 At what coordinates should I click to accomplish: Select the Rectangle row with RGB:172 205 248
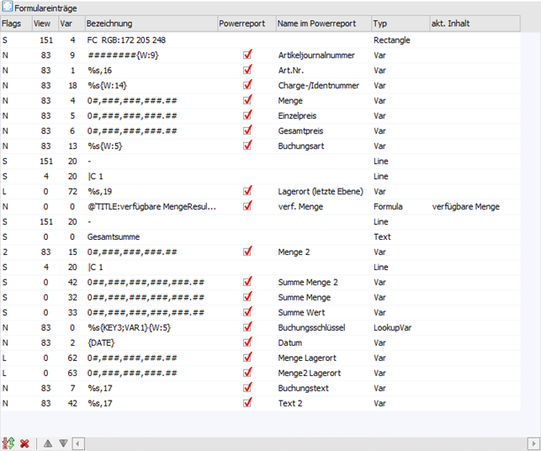click(x=135, y=40)
